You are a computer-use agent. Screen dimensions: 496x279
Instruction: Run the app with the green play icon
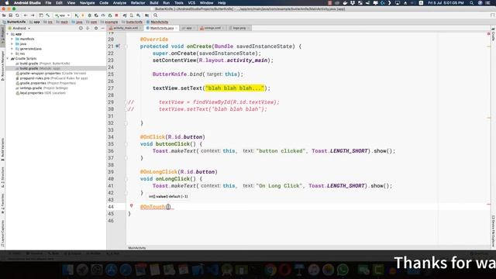point(77,15)
